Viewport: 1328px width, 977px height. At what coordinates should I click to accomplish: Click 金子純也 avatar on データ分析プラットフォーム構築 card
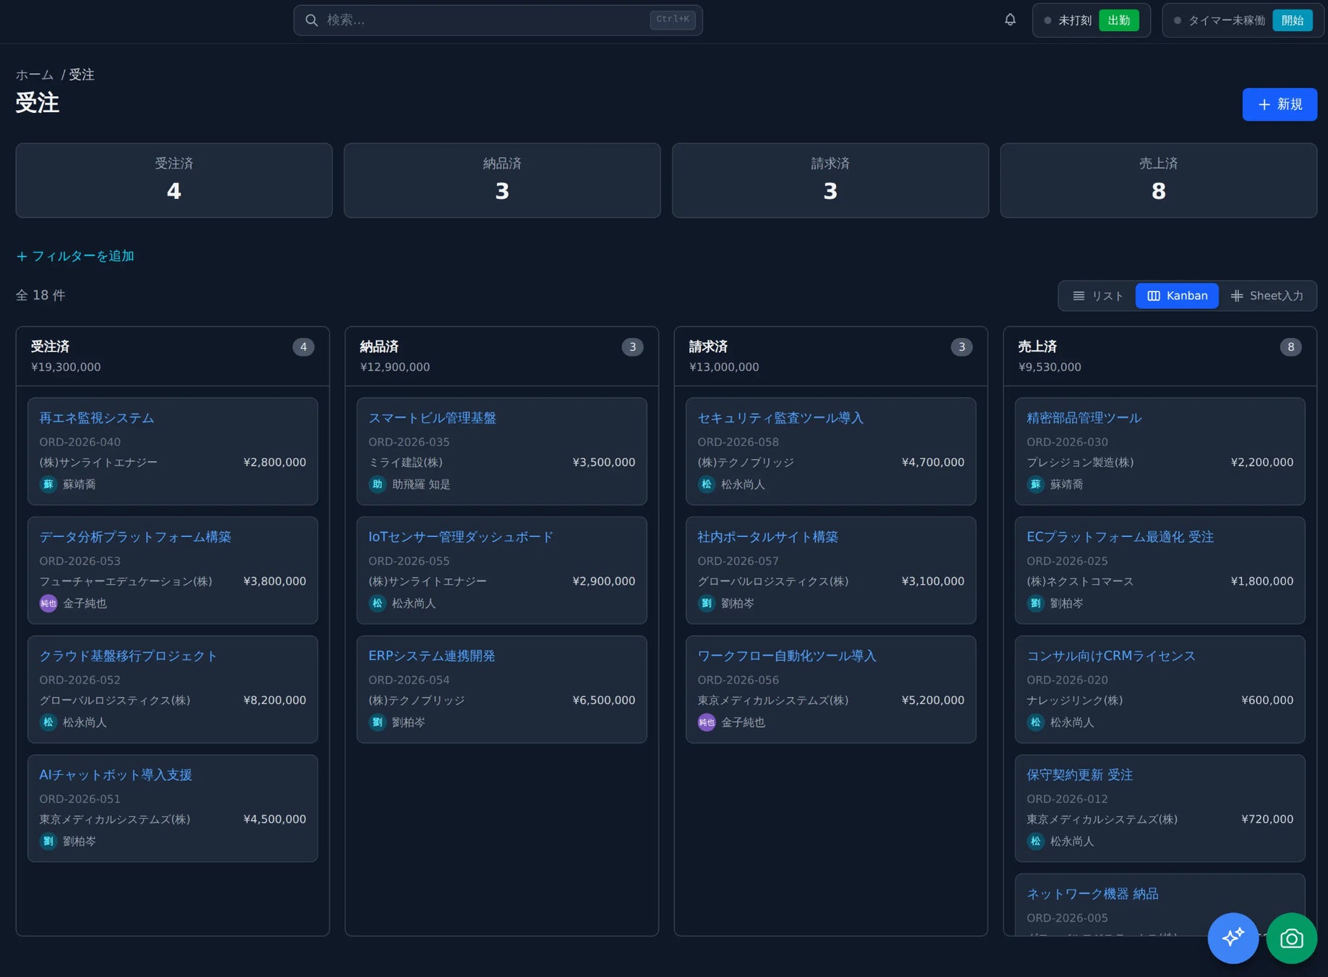[x=48, y=603]
